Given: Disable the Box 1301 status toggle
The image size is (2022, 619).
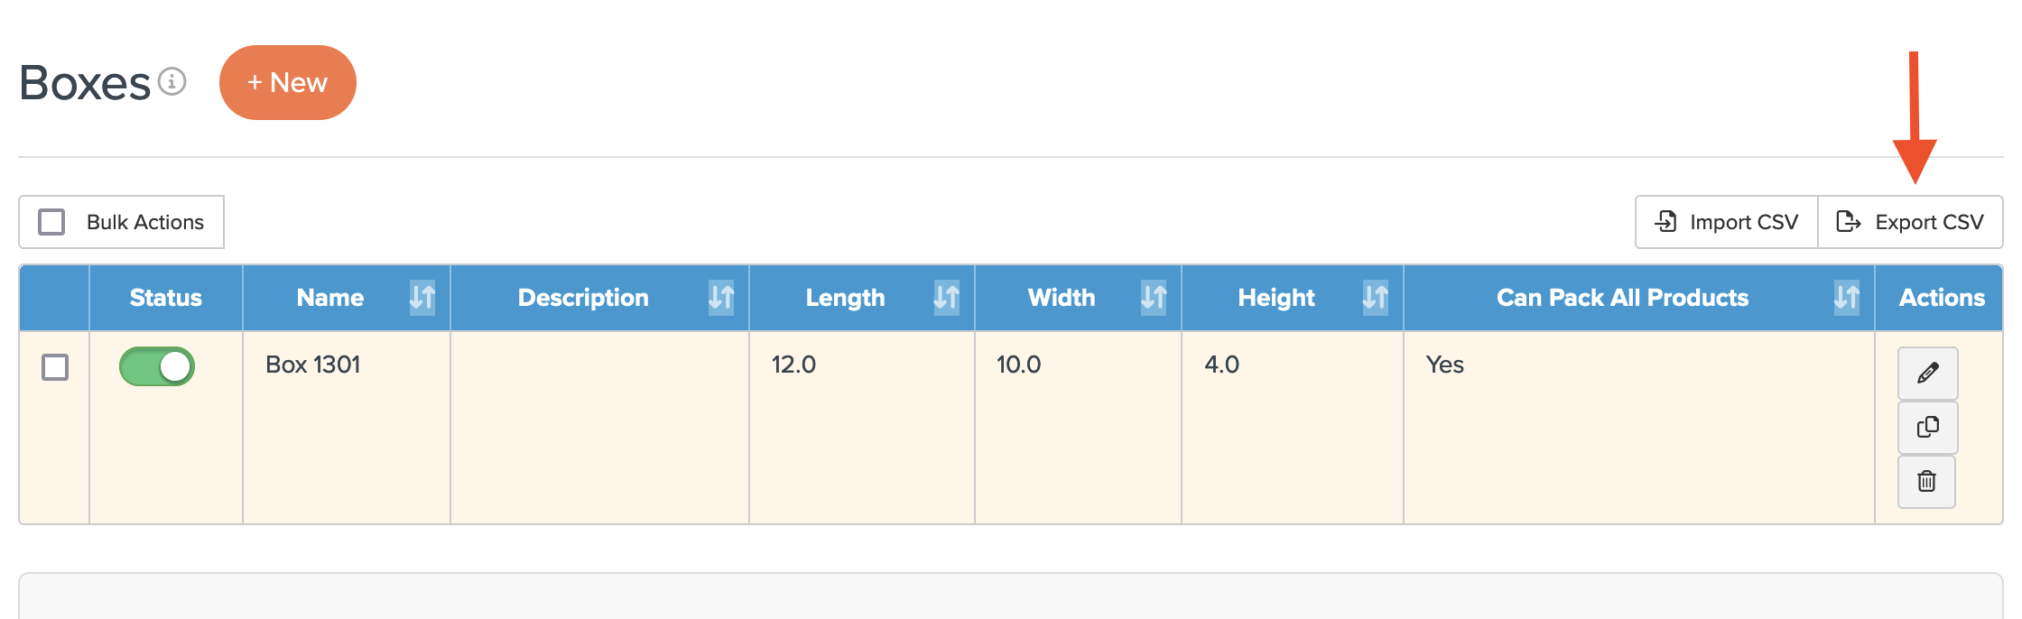Looking at the screenshot, I should click(x=157, y=366).
